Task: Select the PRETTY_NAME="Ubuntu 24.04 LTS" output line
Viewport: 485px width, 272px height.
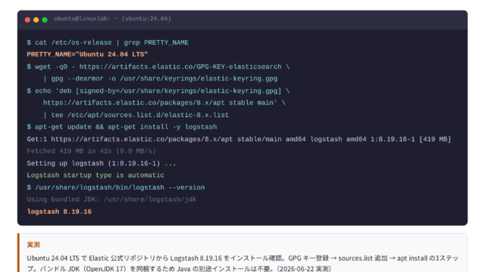Action: click(87, 54)
